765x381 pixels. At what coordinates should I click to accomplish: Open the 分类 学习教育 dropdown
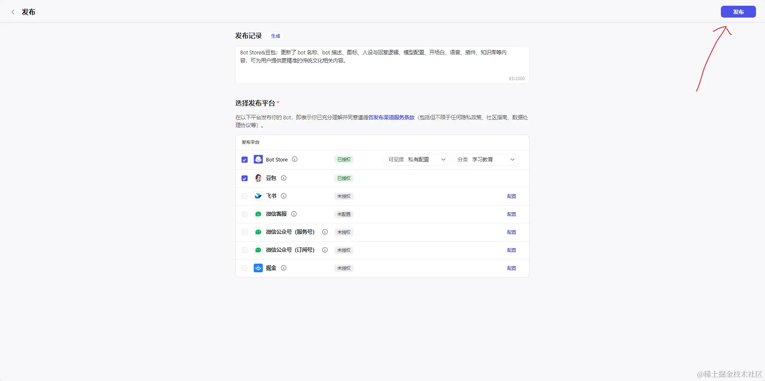point(486,159)
